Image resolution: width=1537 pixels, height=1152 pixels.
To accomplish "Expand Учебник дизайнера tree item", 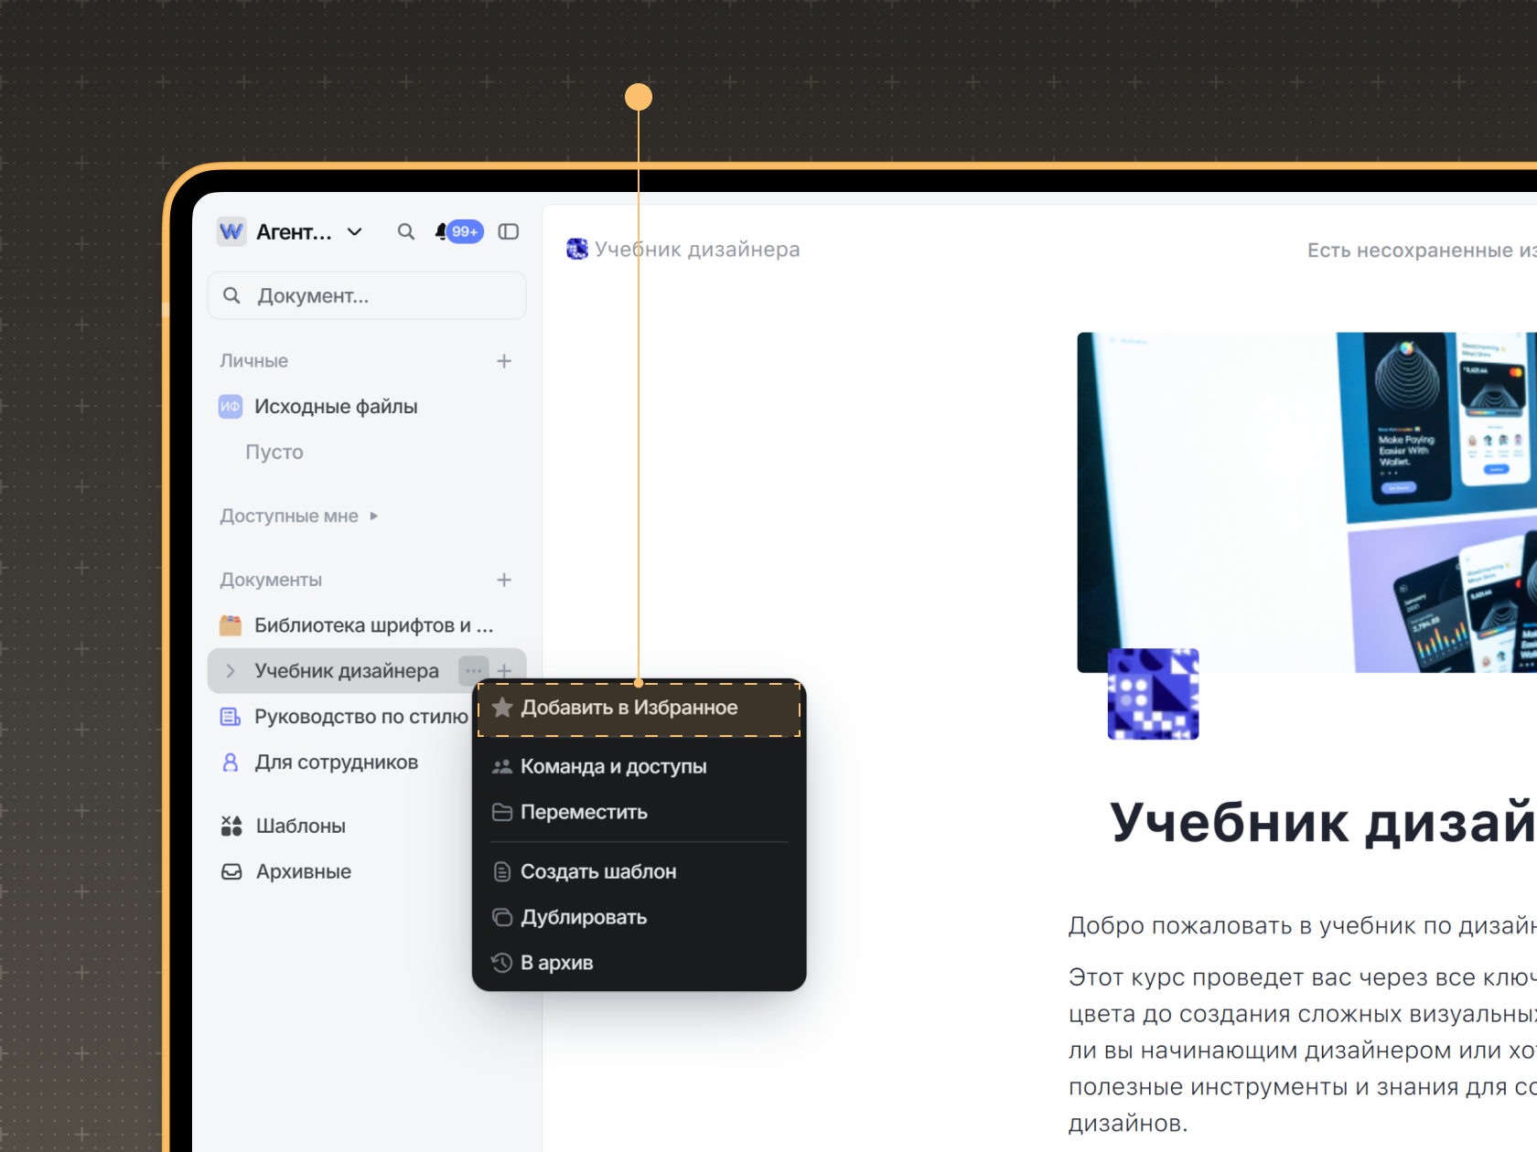I will [231, 671].
